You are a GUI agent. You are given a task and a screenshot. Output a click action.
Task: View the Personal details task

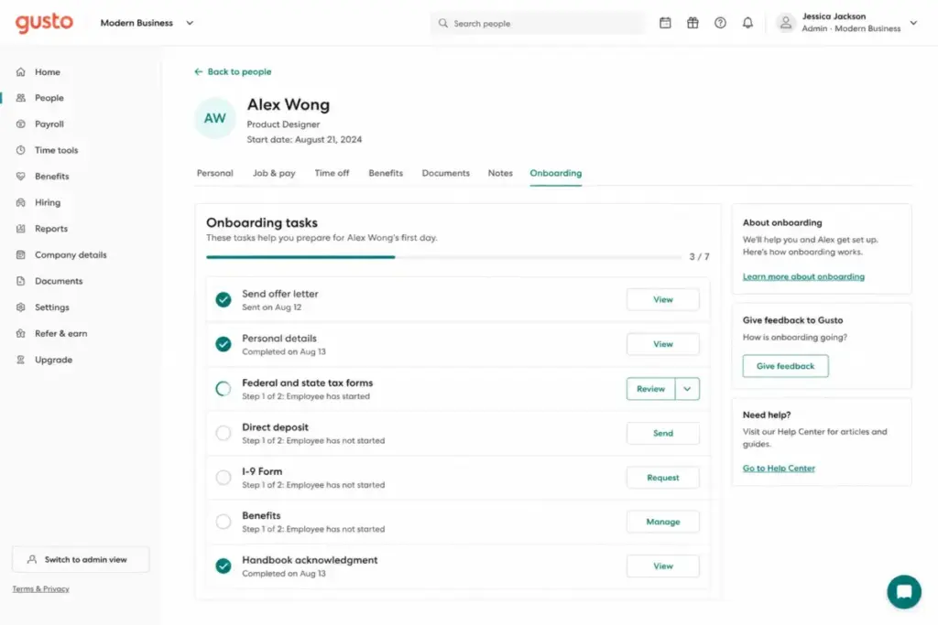[x=663, y=344]
